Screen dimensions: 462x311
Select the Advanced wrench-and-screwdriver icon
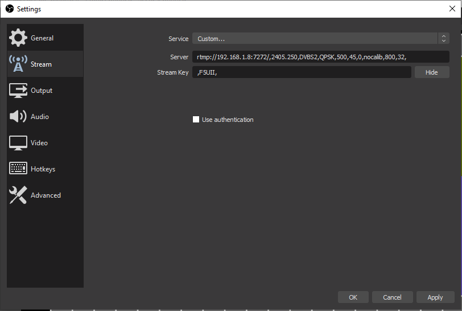tap(18, 195)
